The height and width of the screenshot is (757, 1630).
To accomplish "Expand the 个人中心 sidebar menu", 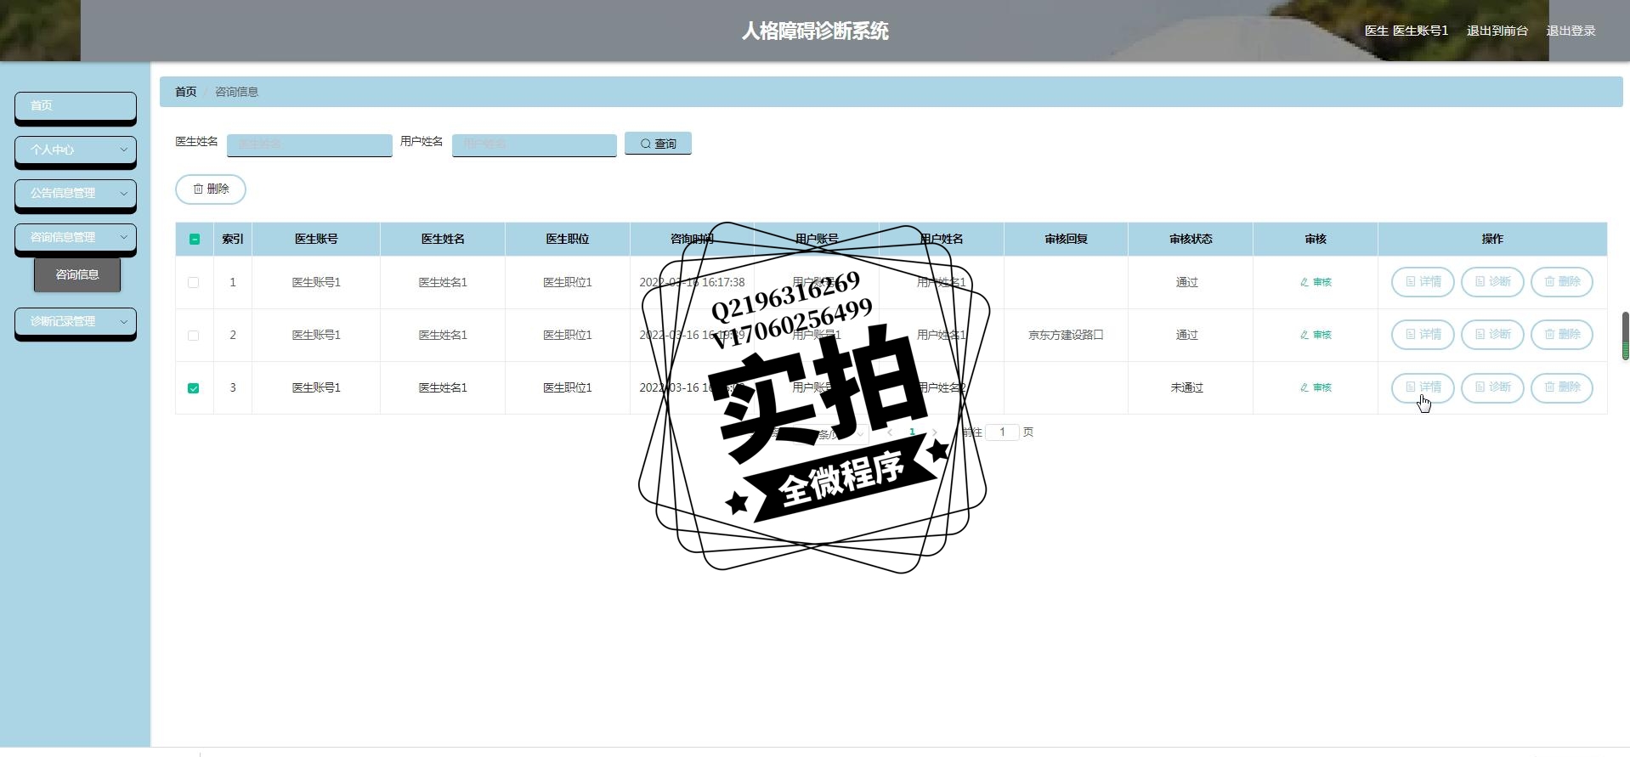I will click(75, 150).
